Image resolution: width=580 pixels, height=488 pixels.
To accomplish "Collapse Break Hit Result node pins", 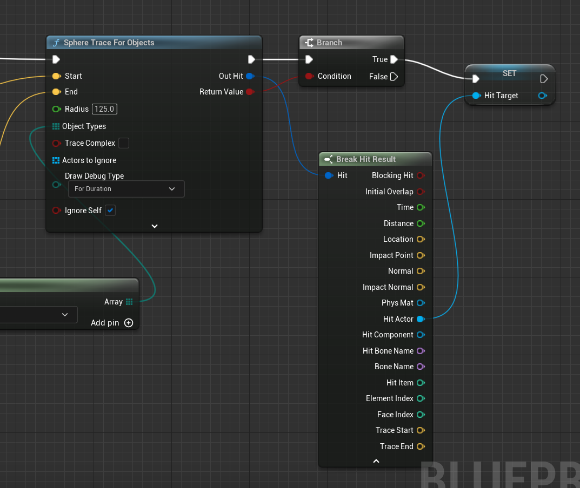I will (x=376, y=461).
